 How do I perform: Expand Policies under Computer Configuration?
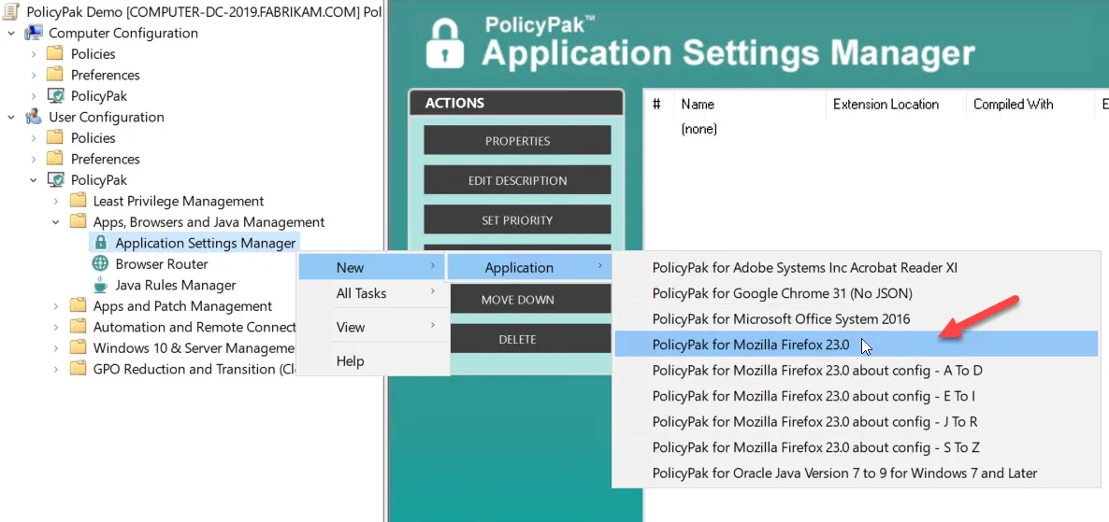pyautogui.click(x=34, y=53)
